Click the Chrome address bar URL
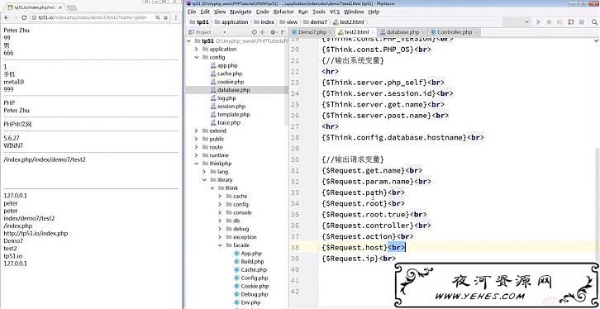This screenshot has width=600, height=309. (x=93, y=17)
